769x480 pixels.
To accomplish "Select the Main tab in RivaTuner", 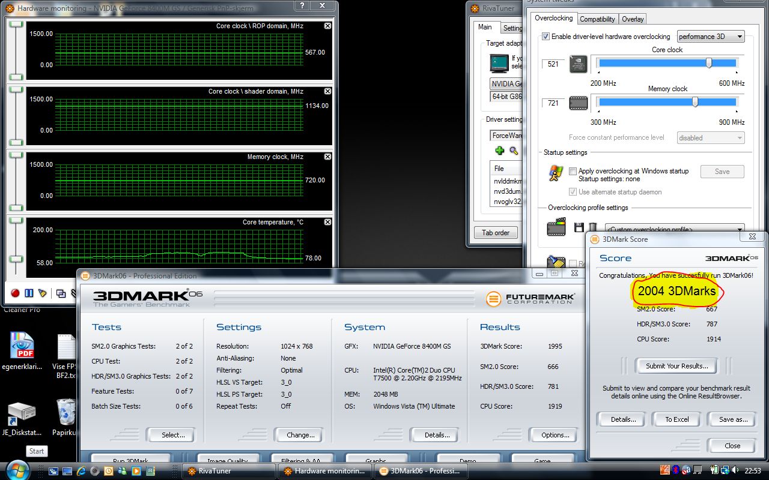I will 485,27.
